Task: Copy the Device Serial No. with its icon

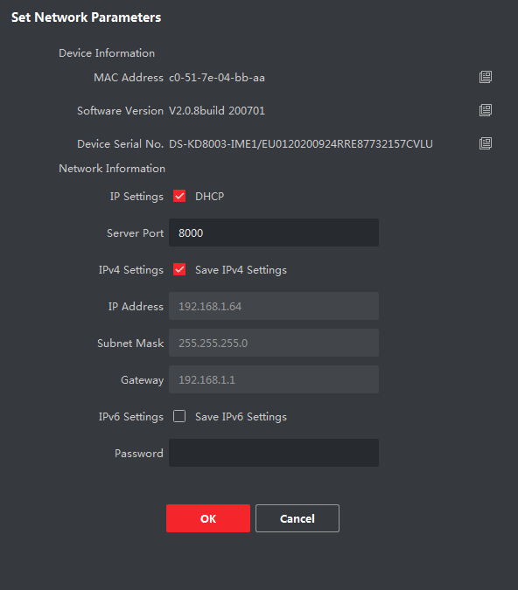Action: (x=486, y=143)
